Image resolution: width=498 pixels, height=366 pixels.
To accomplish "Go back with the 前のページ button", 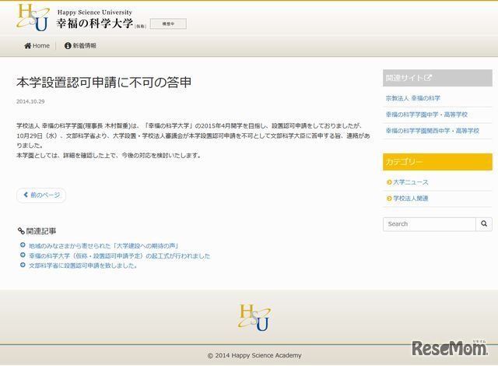I will pyautogui.click(x=41, y=195).
